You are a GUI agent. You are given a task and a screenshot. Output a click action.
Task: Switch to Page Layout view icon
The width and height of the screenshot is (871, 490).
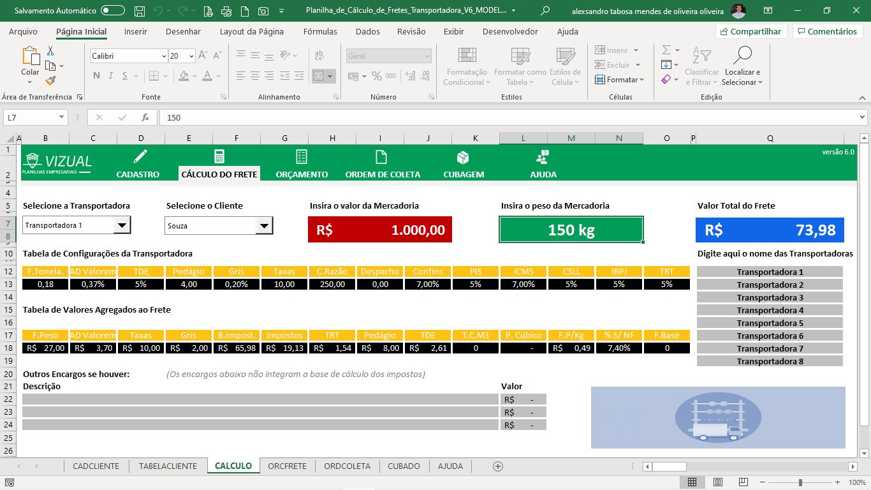click(718, 482)
